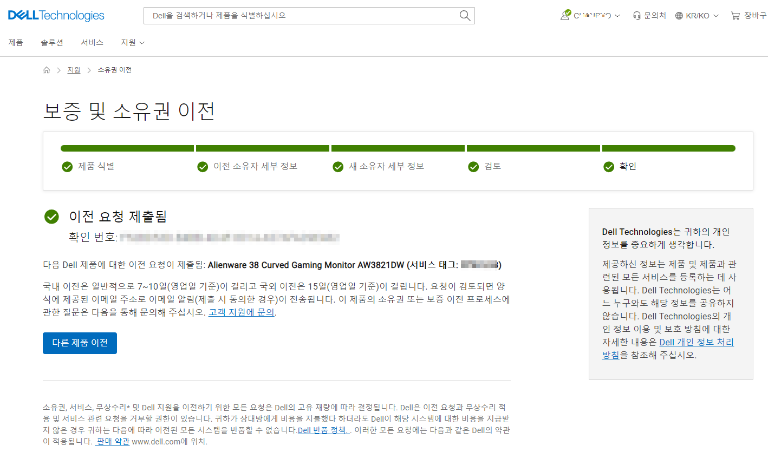The height and width of the screenshot is (452, 768).
Task: Open the 제품 menu
Action: [16, 42]
